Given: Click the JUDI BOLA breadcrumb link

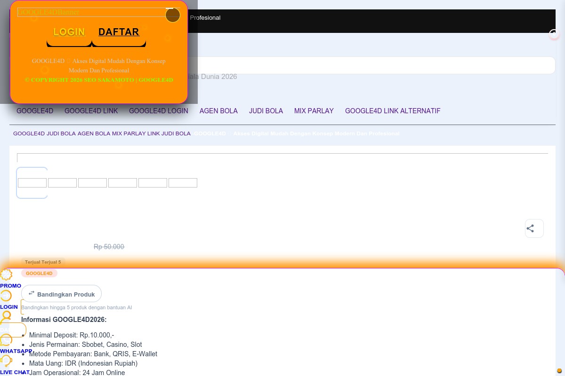Looking at the screenshot, I should pos(61,133).
